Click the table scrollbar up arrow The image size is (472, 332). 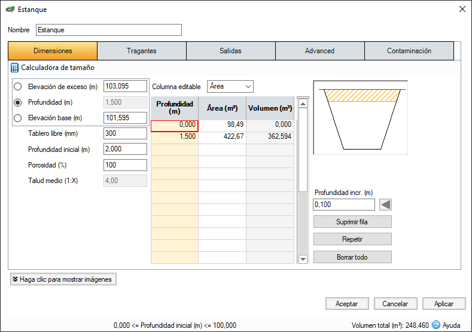click(303, 104)
